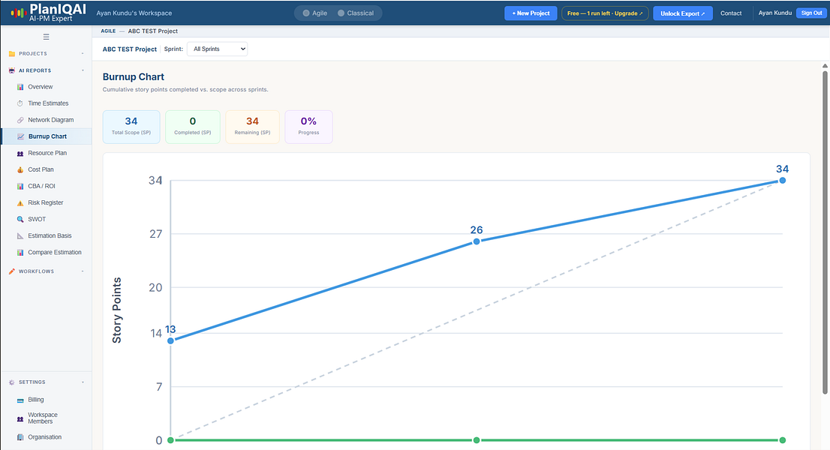Click the Story Points axis label
This screenshot has width=830, height=450.
(117, 310)
